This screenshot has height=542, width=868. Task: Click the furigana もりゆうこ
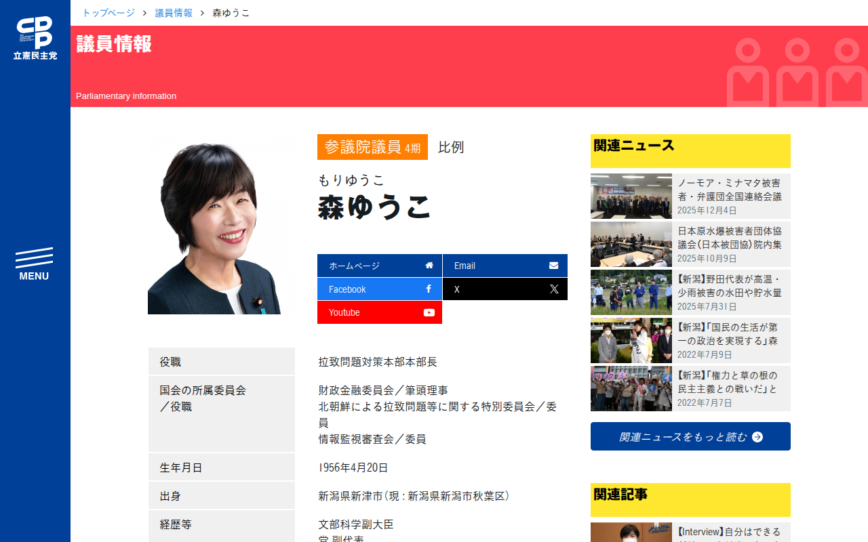point(351,180)
